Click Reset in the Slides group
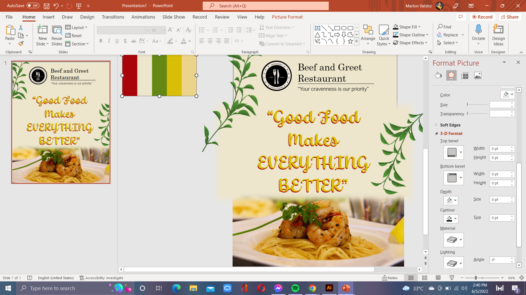The image size is (526, 295). coord(74,36)
